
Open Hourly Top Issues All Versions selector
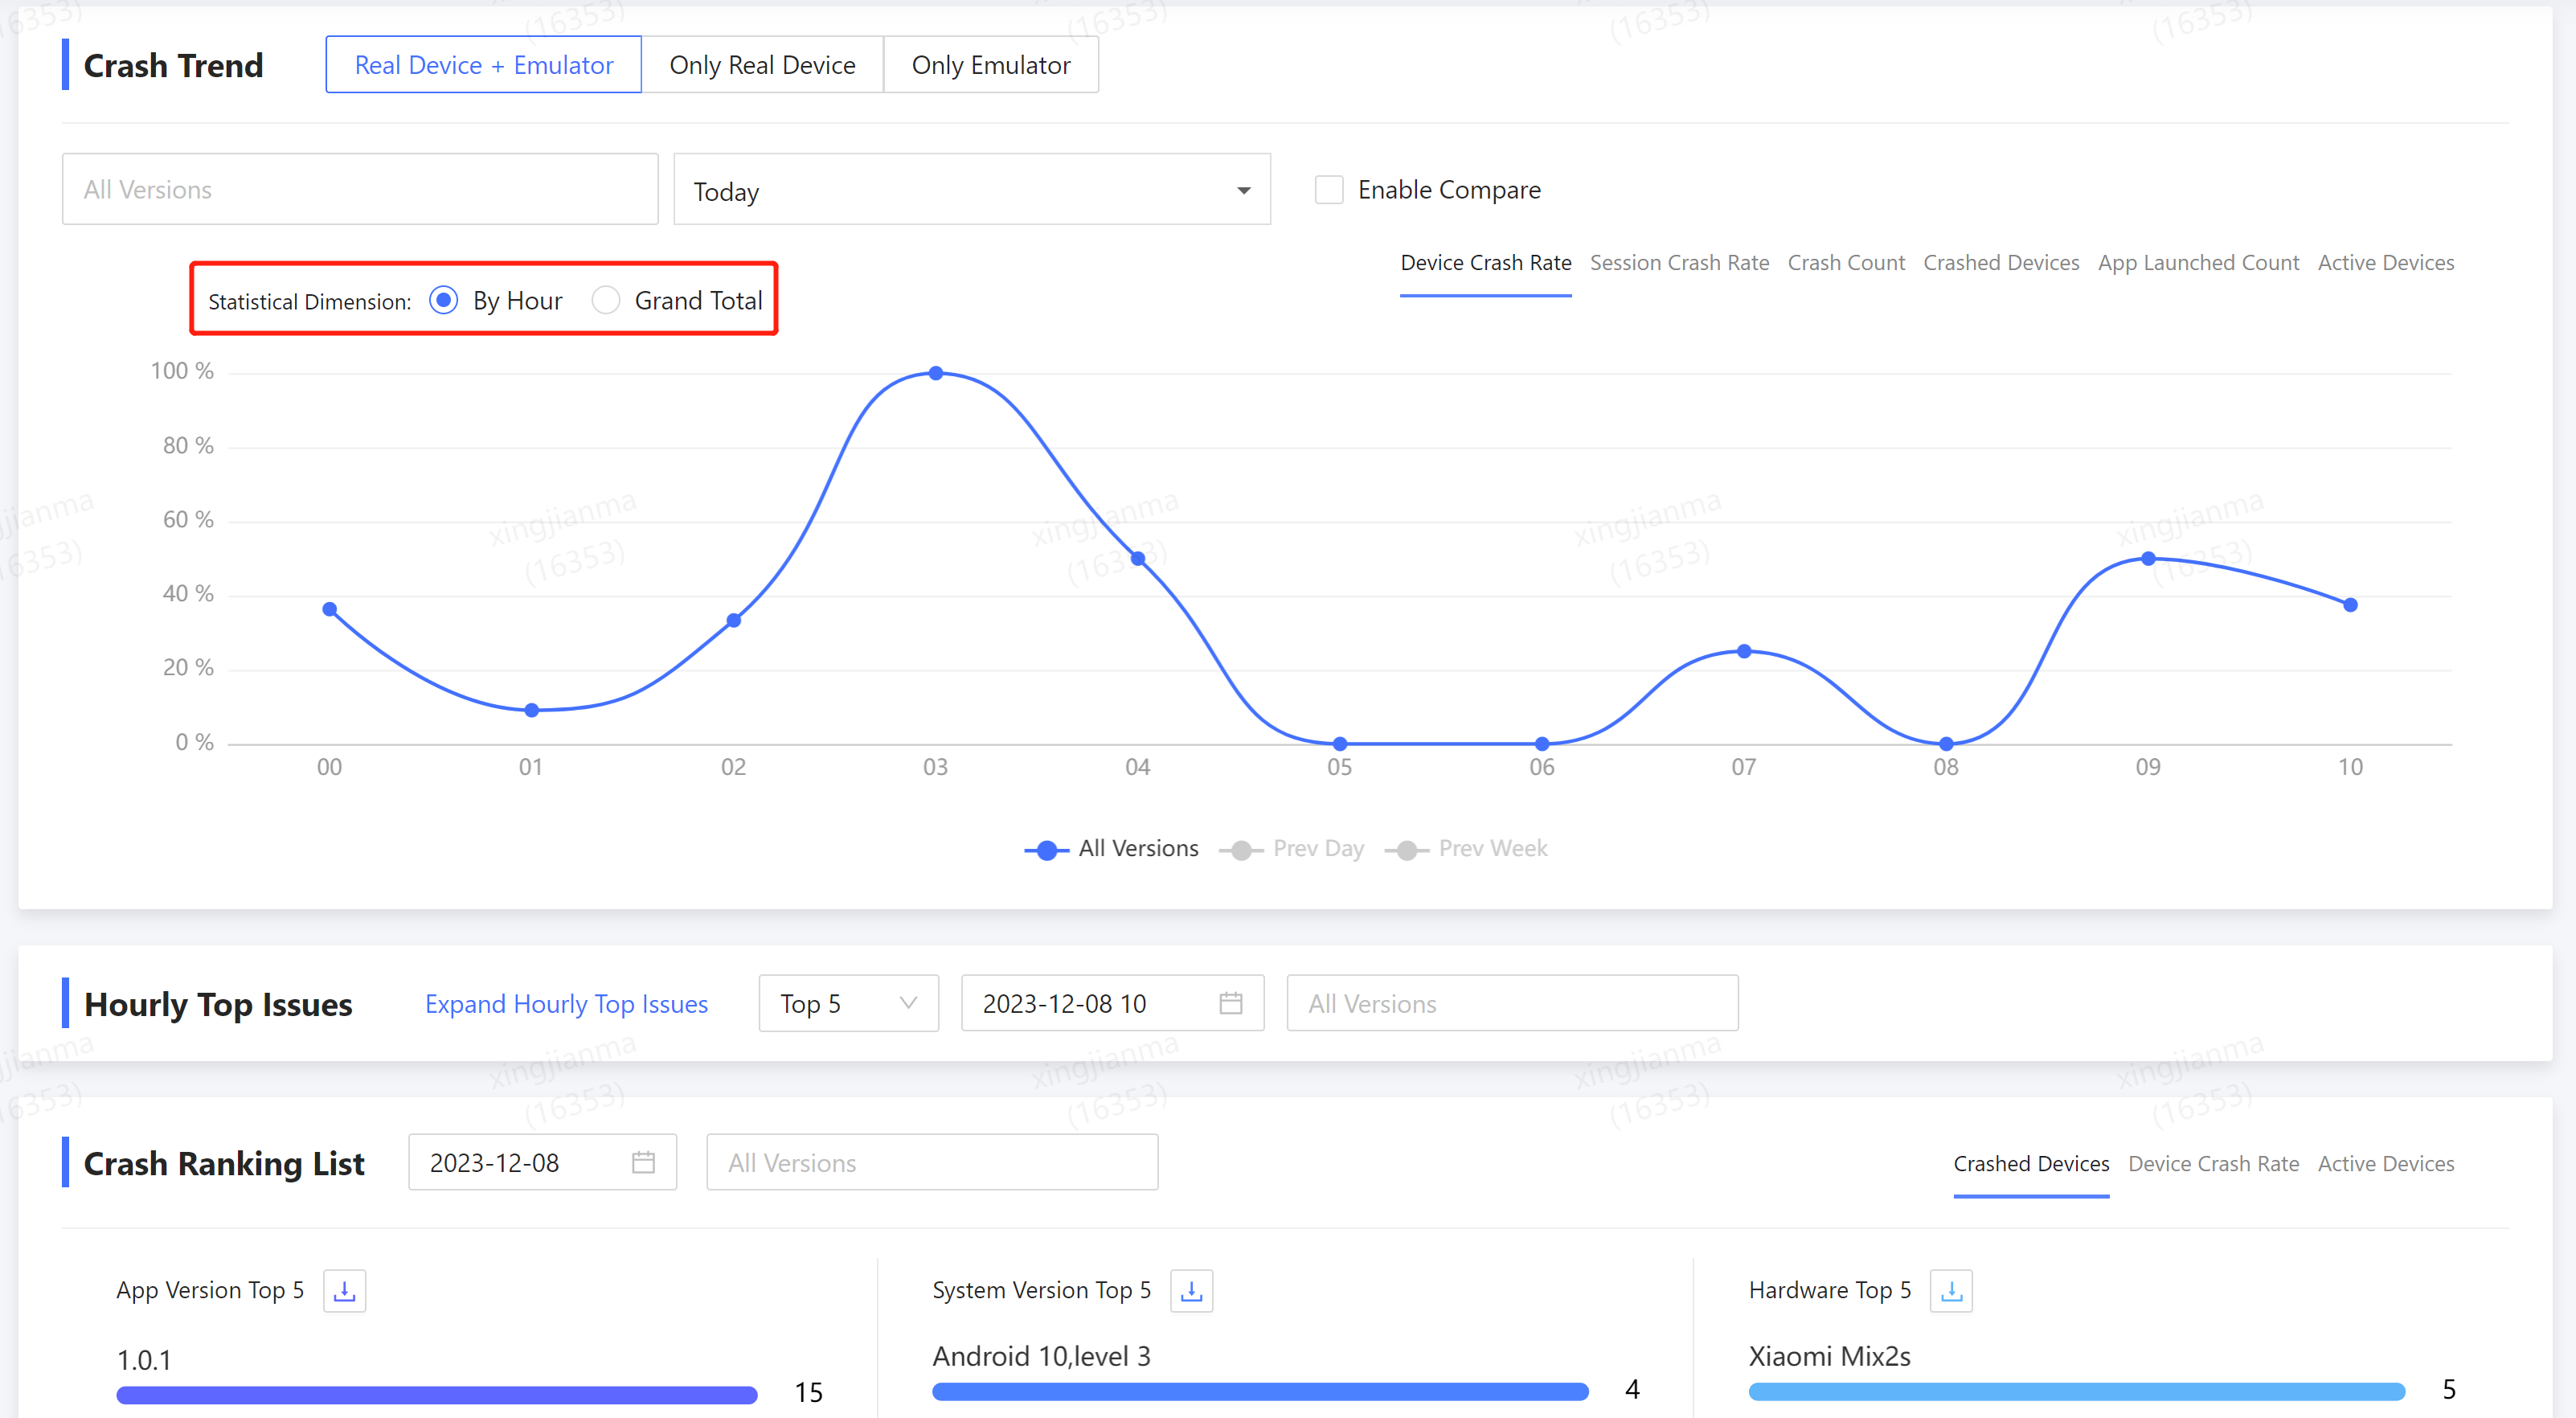[1512, 1003]
